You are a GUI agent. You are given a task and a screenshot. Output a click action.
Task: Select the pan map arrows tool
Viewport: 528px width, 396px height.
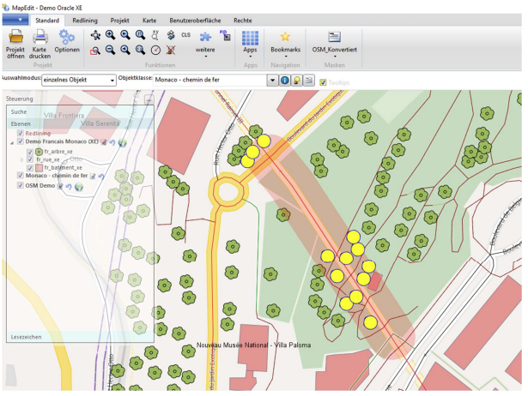94,35
